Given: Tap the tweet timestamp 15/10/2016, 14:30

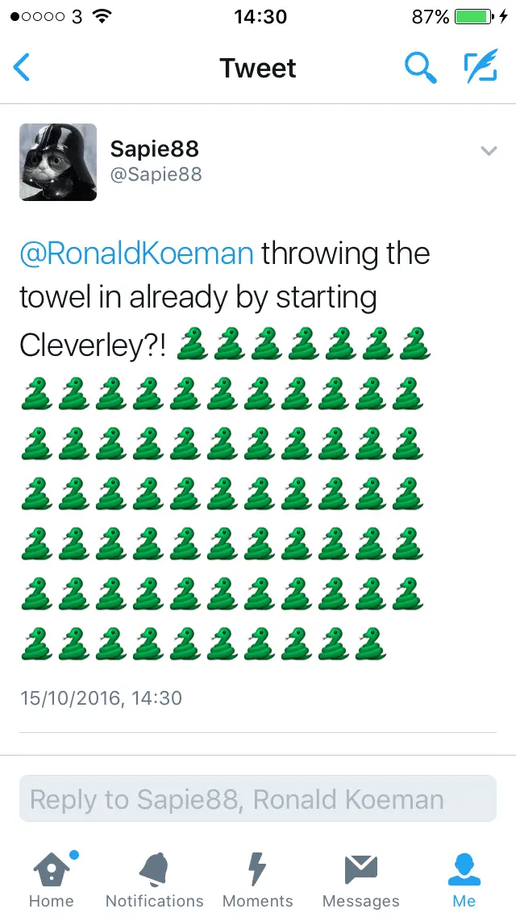Looking at the screenshot, I should tap(101, 697).
